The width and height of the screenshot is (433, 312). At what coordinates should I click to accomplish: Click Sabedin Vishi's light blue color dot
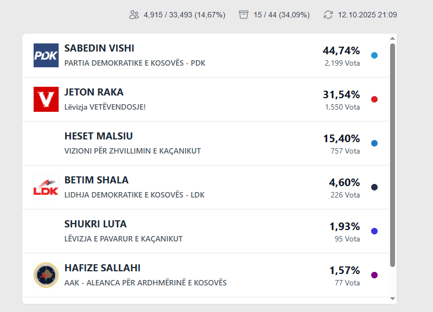374,55
